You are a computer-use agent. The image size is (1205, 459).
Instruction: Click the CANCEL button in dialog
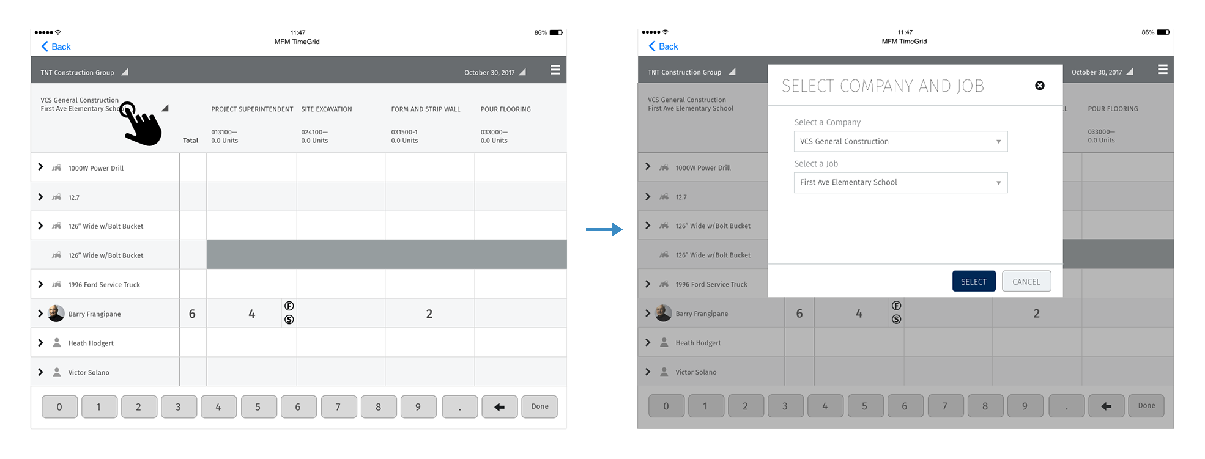pos(1026,281)
